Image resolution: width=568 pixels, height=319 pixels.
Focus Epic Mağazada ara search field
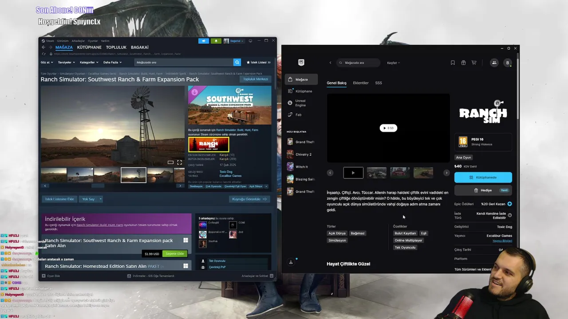[x=359, y=63]
